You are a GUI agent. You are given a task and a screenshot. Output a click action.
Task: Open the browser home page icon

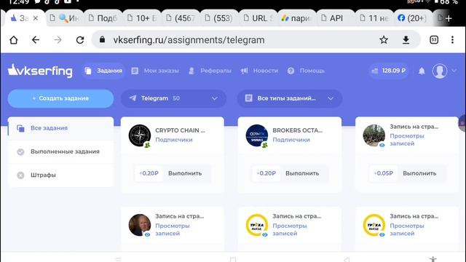pos(14,40)
